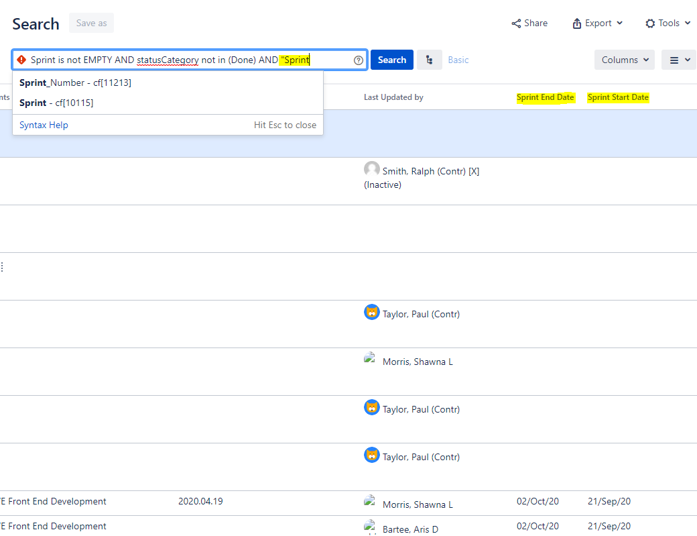Open the list view layout switcher
The width and height of the screenshot is (697, 536).
[679, 60]
